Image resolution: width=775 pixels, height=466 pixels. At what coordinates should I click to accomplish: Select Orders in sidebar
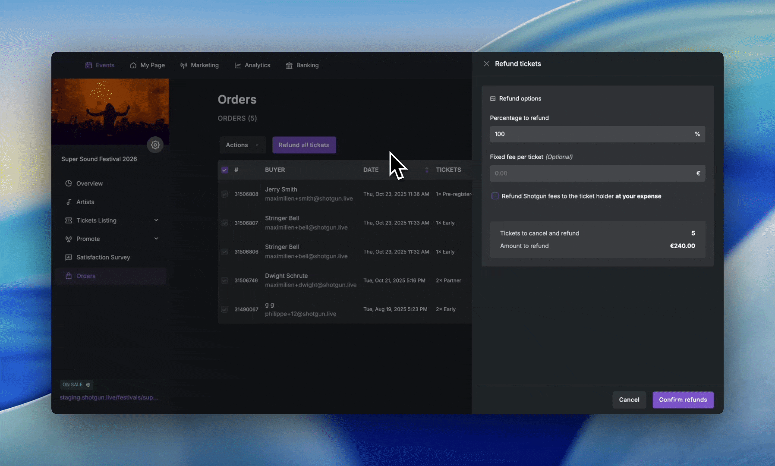111,276
